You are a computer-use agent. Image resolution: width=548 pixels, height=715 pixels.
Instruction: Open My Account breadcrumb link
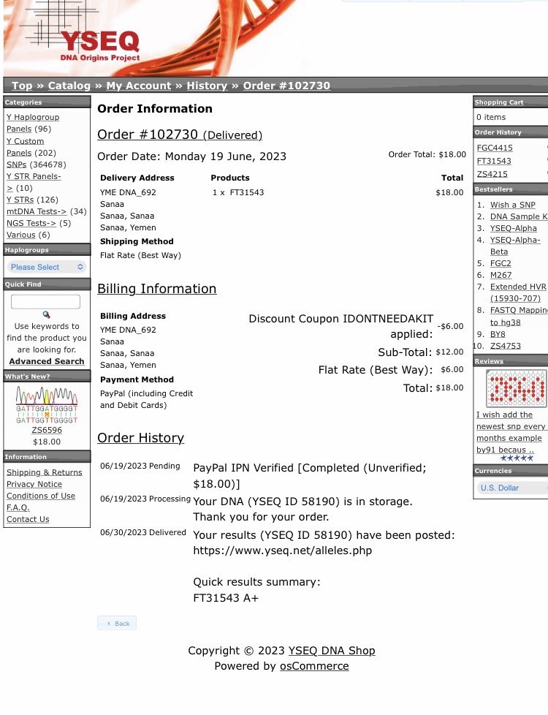tap(139, 86)
